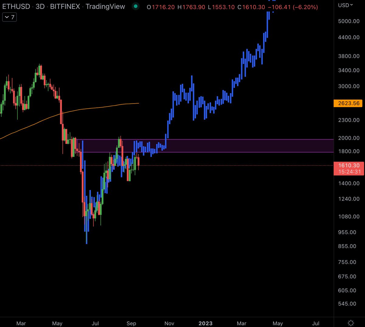Image resolution: width=365 pixels, height=327 pixels.
Task: Click the first Jul label on time axis
Action: (95, 323)
